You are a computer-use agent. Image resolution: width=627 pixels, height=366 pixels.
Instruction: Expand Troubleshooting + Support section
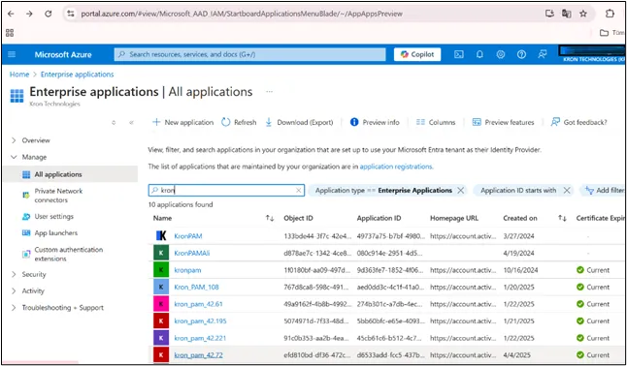pyautogui.click(x=14, y=308)
